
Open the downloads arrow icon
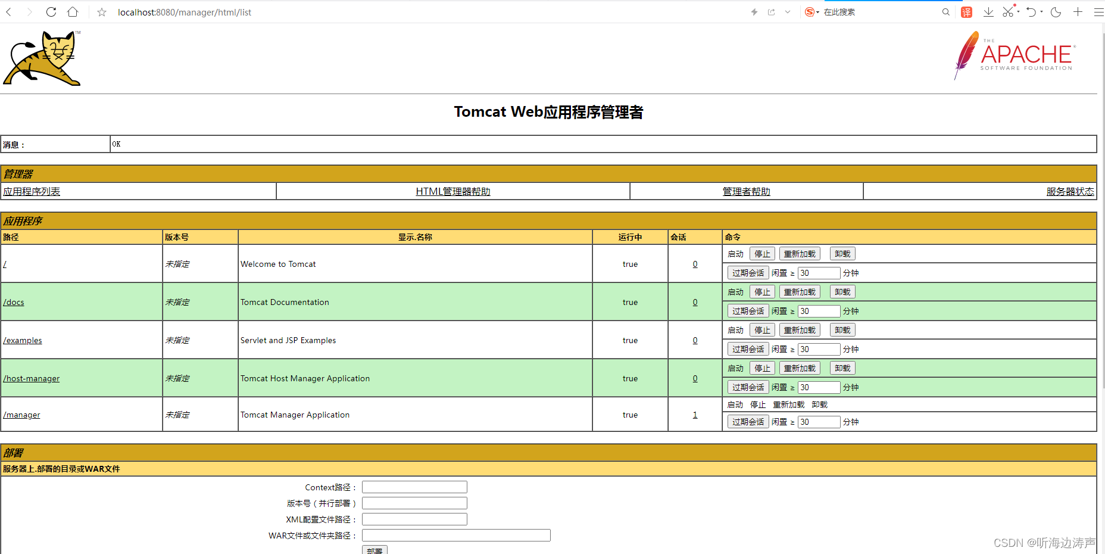(988, 12)
